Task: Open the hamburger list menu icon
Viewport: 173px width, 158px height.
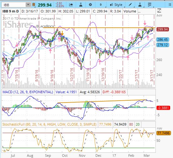Action: coord(170,5)
